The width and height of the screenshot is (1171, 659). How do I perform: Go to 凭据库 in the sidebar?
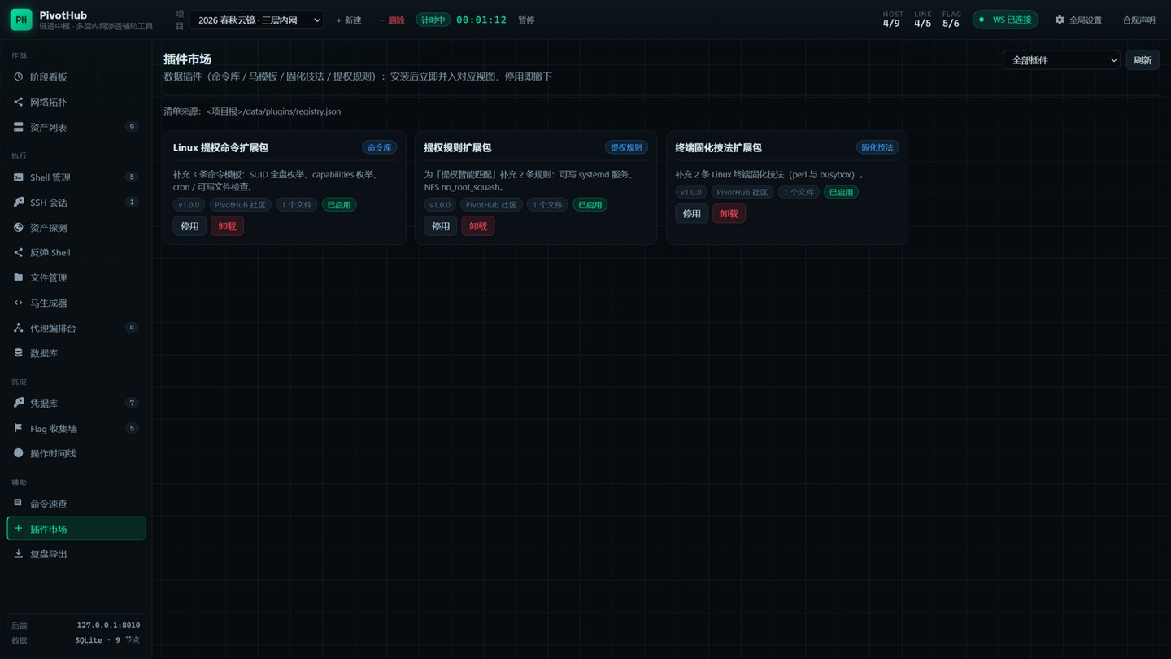point(76,404)
